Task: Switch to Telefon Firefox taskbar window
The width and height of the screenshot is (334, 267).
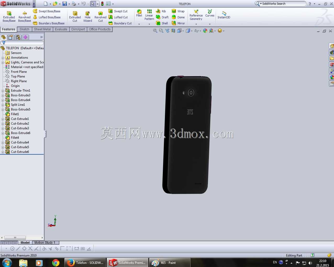Action: click(85, 263)
